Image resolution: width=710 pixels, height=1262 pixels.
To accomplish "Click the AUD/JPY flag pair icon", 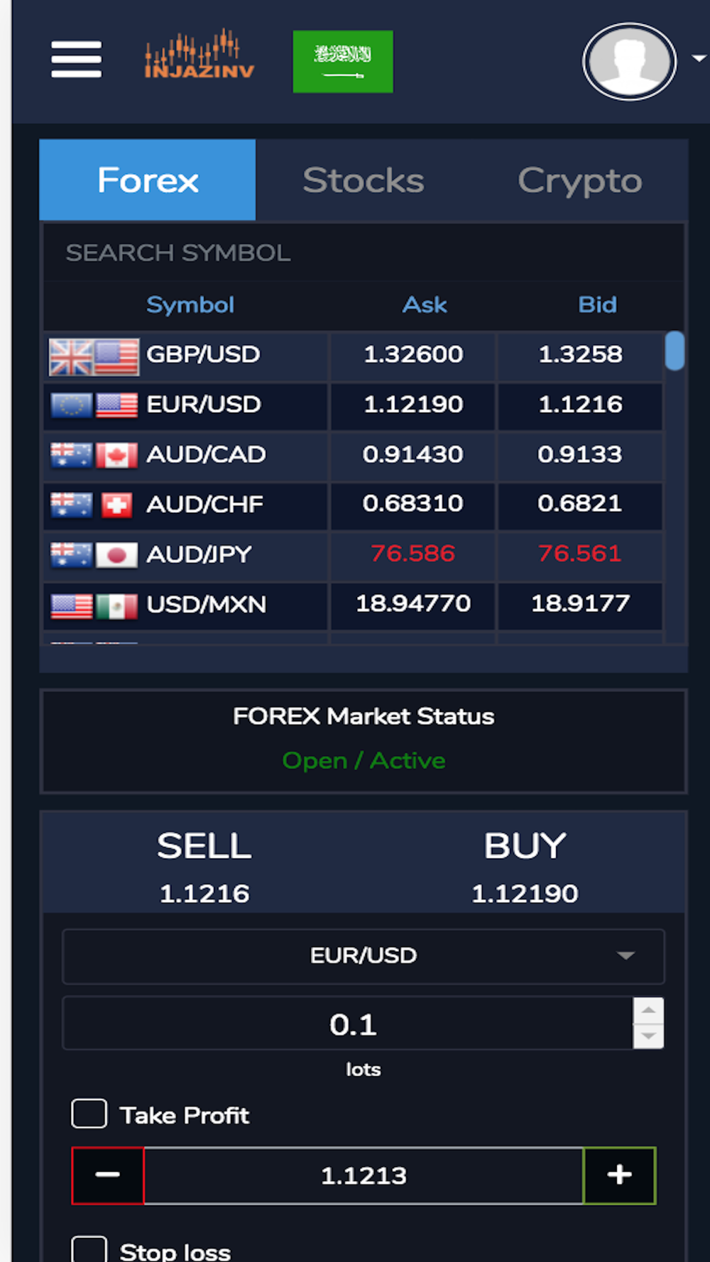I will click(x=94, y=554).
